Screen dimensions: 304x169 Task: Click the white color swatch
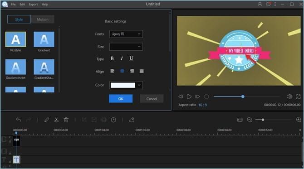pyautogui.click(x=123, y=85)
